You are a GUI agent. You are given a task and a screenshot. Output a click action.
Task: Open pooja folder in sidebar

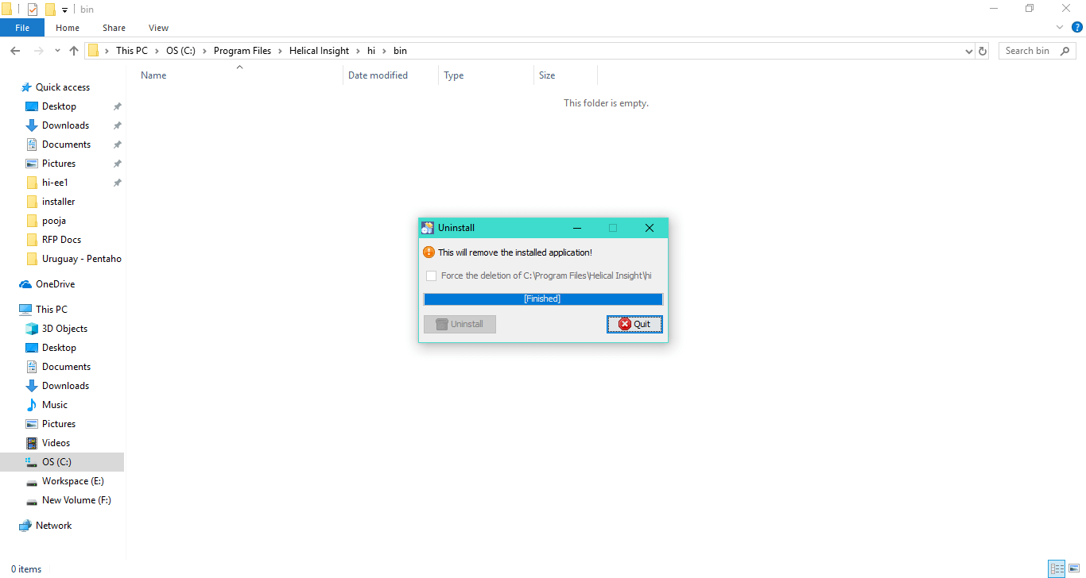pyautogui.click(x=53, y=221)
